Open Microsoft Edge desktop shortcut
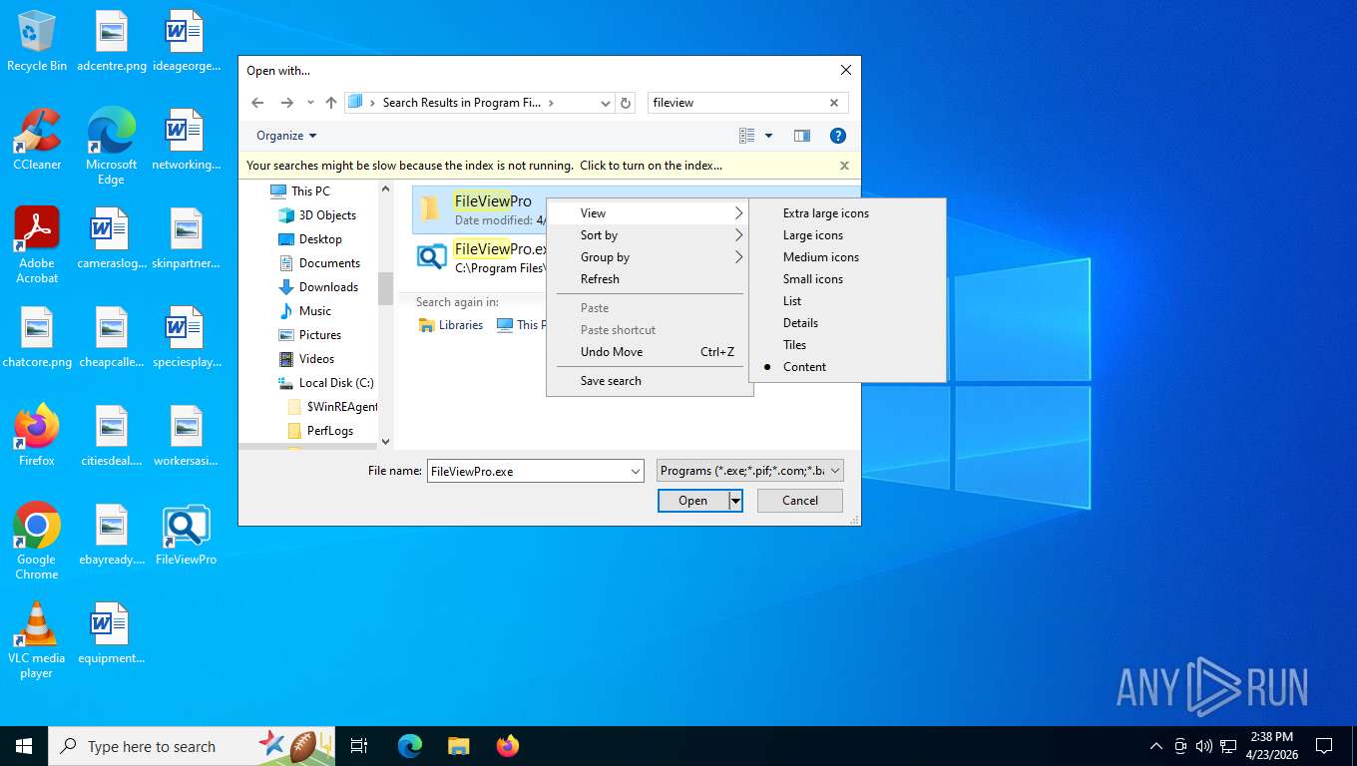This screenshot has height=766, width=1357. pos(111,147)
